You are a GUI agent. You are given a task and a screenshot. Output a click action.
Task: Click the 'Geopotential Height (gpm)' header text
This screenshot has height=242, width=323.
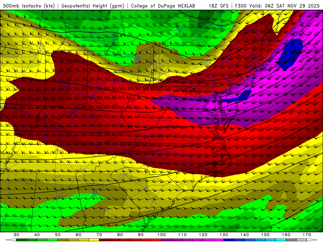tap(93, 6)
